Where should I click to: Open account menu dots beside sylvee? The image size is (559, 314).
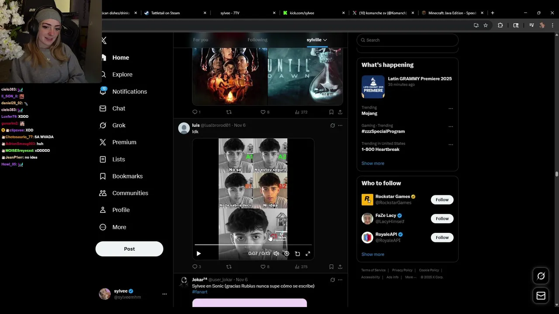click(165, 294)
